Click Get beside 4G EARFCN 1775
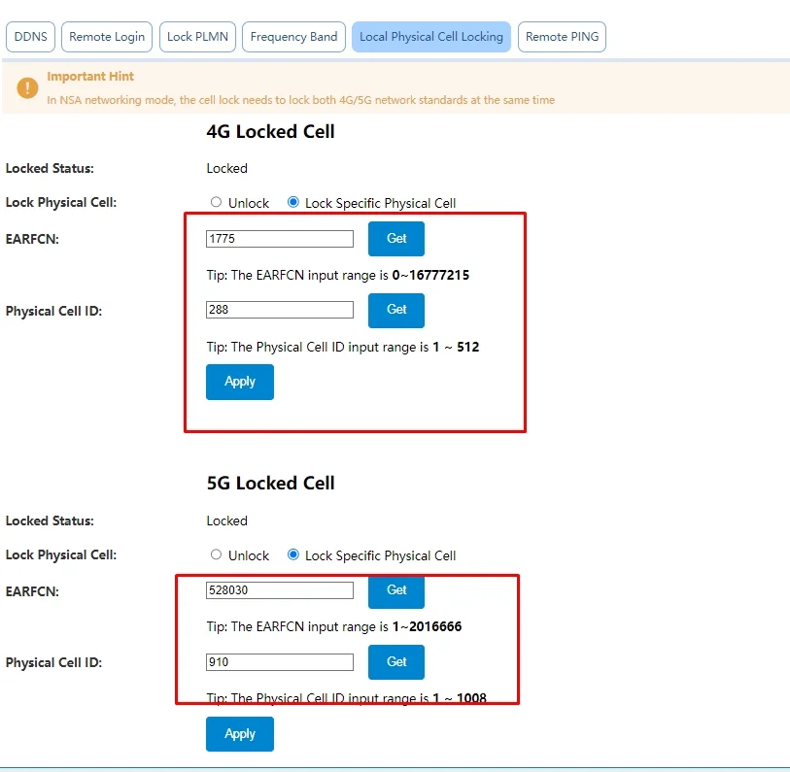 (x=396, y=239)
